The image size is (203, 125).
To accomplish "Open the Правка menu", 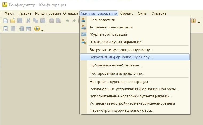I will click(x=25, y=13).
